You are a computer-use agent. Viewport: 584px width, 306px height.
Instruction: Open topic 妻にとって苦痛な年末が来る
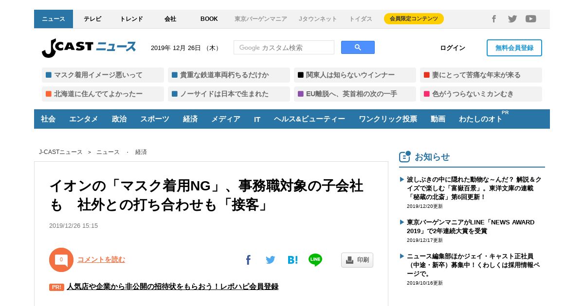coord(481,75)
